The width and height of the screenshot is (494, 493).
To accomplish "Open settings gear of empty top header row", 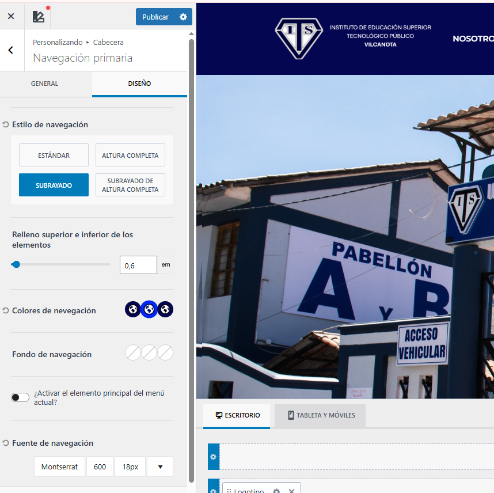I will click(214, 457).
